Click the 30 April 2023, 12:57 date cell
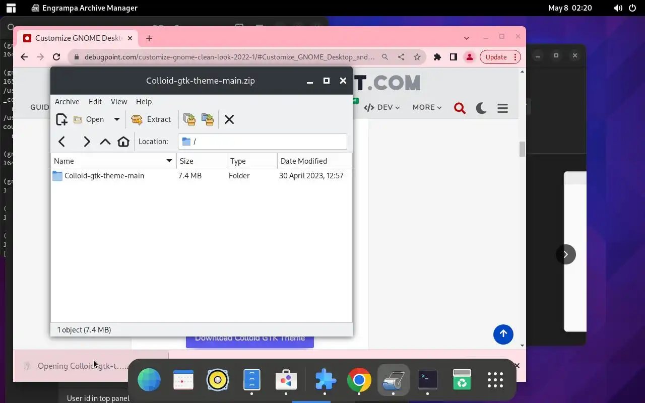The height and width of the screenshot is (403, 645). pyautogui.click(x=311, y=176)
